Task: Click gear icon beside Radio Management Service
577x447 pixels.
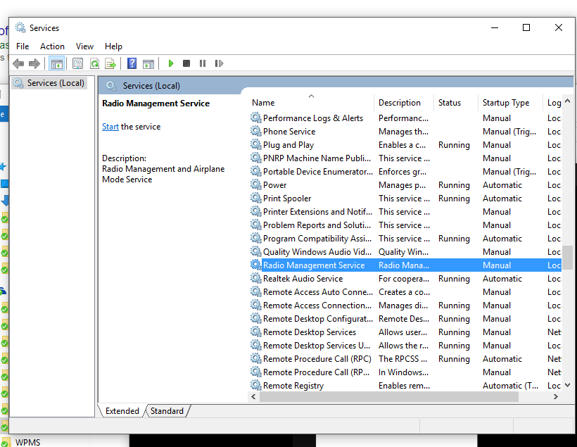Action: coord(255,265)
